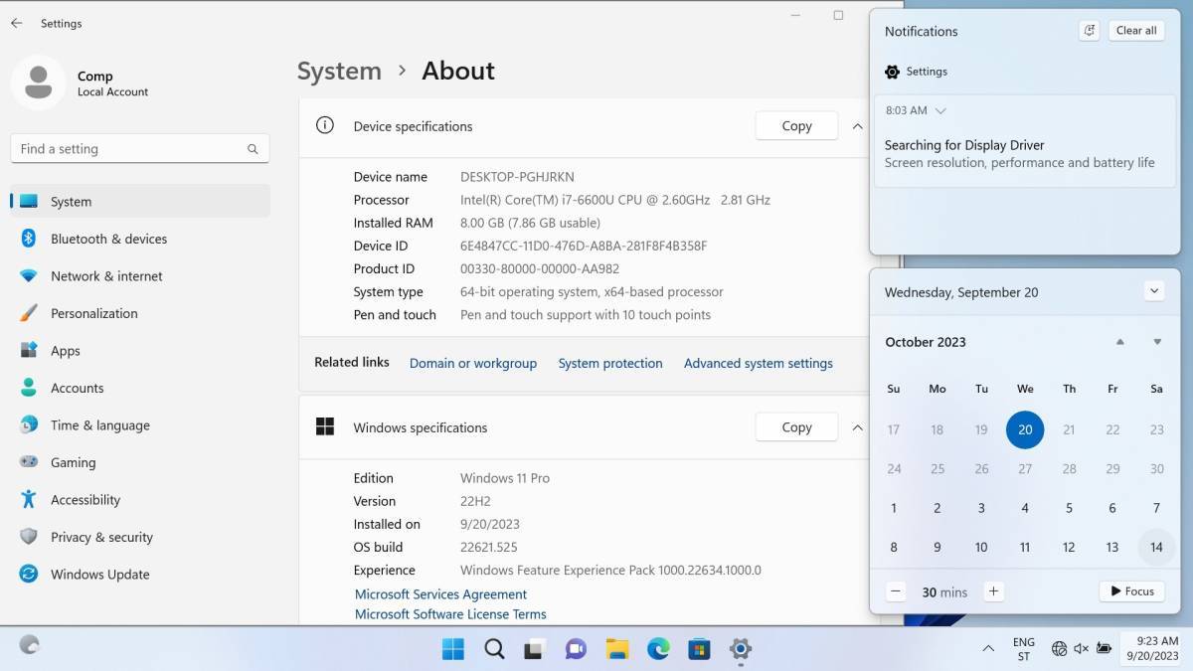The image size is (1193, 671).
Task: Open the Comp local account profile
Action: click(80, 83)
